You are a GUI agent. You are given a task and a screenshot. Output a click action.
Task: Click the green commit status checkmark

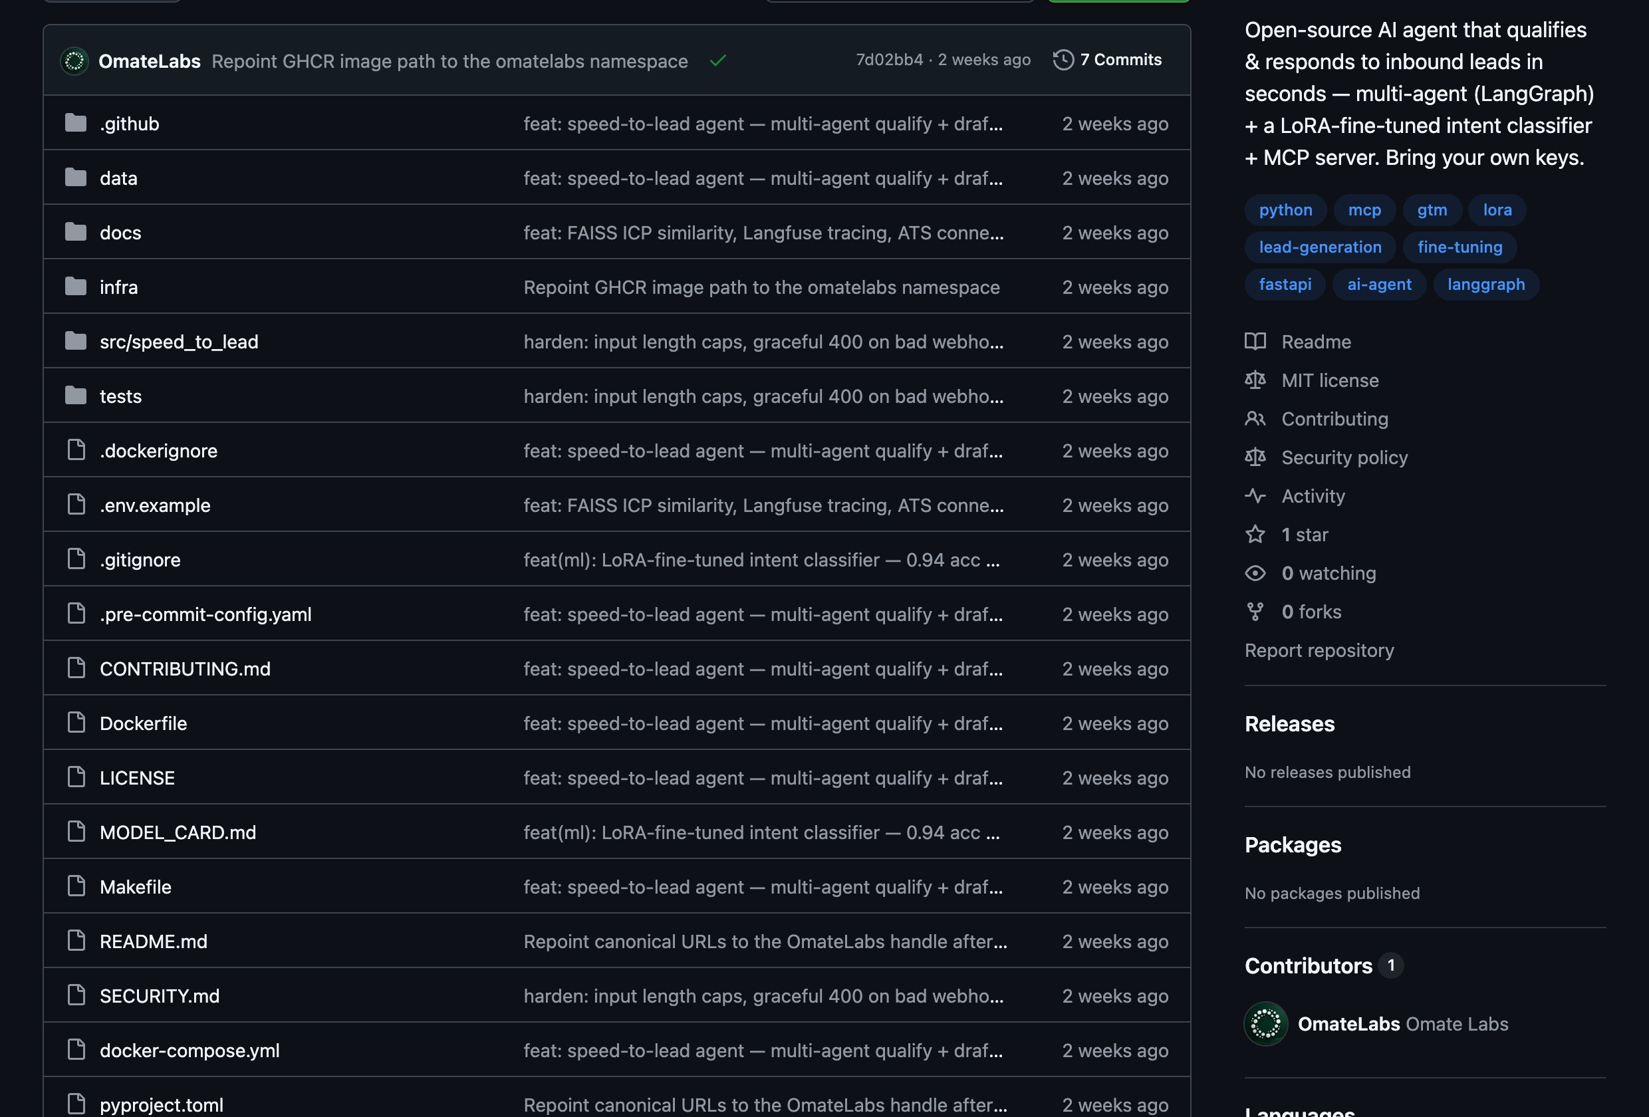click(718, 61)
